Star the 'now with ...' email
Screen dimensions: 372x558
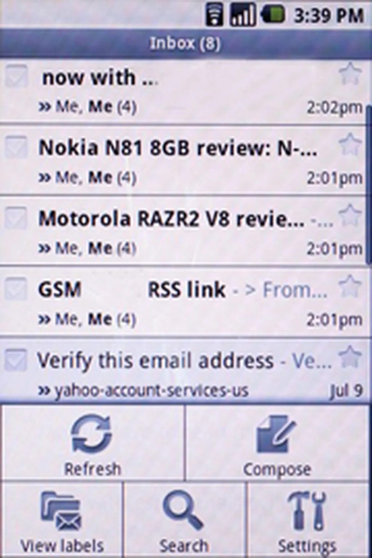(x=350, y=74)
